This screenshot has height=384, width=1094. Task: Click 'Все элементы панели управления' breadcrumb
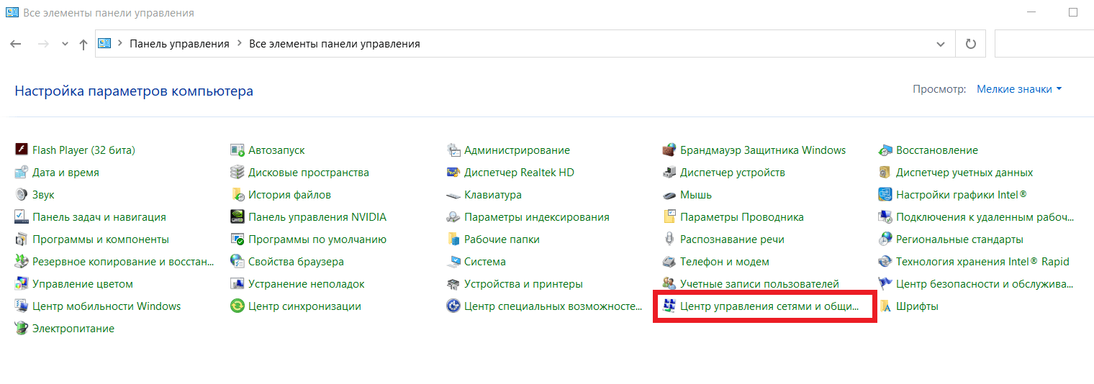(x=334, y=44)
